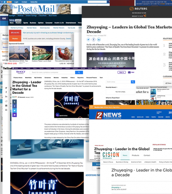Open Yahoo Personal Finance nav item
The height and width of the screenshot is (194, 172).
92,78
